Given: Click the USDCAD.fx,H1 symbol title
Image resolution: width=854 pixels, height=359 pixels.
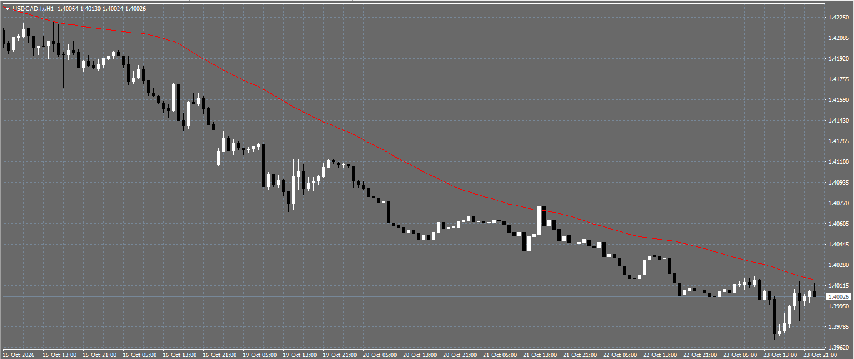Looking at the screenshot, I should (x=33, y=9).
